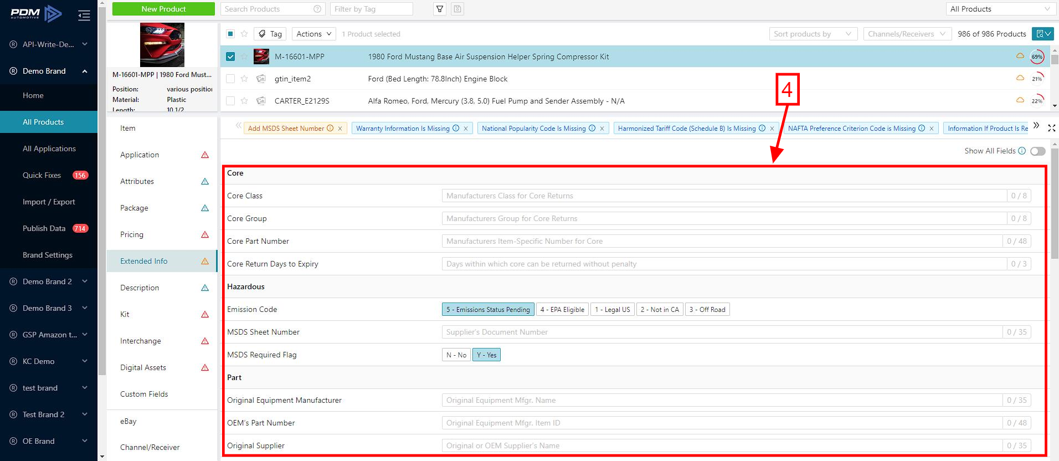Viewport: 1059px width, 461px height.
Task: Toggle the Show All Fields switch
Action: pyautogui.click(x=1038, y=151)
